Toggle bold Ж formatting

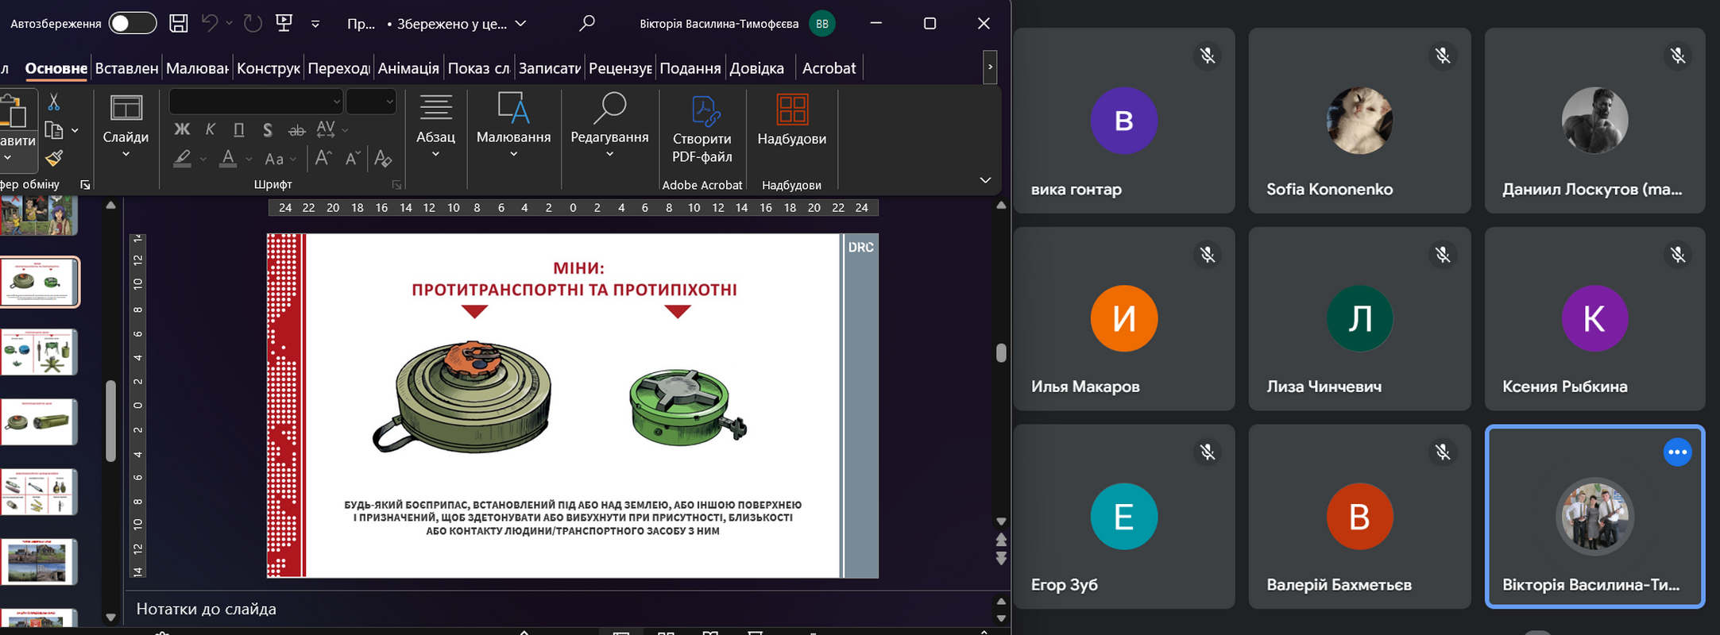tap(182, 129)
